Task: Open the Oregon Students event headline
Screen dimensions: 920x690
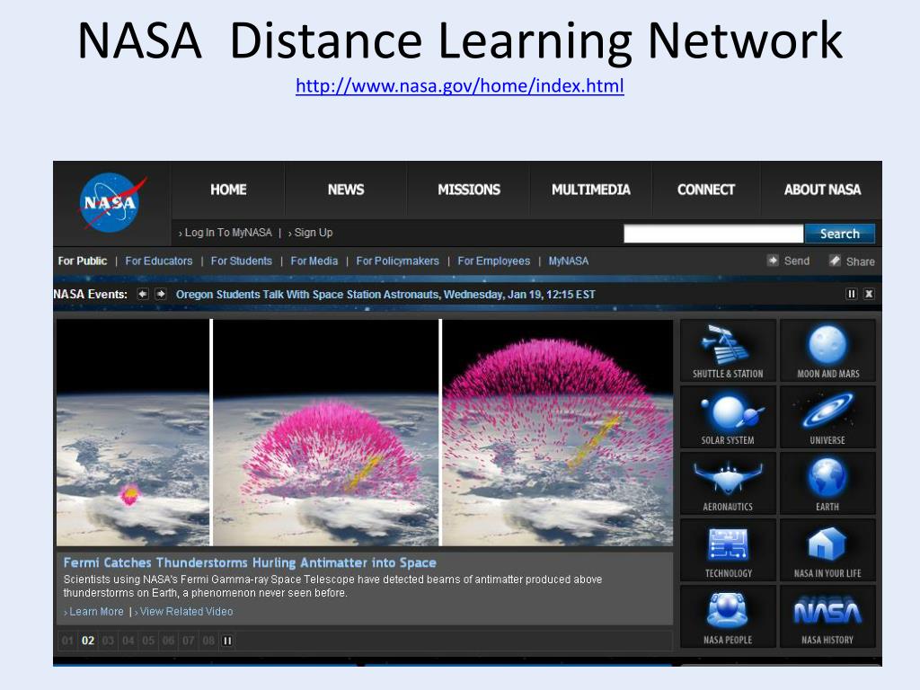Action: (x=385, y=295)
